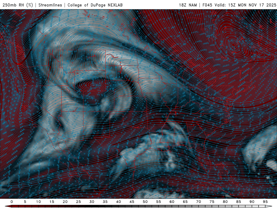
Task: Click the "250mb RH (%)" title text
Action: click(x=18, y=5)
